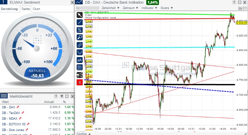The width and height of the screenshot is (248, 135).
Task: Open the Indikator dropdown
Action: pyautogui.click(x=149, y=8)
